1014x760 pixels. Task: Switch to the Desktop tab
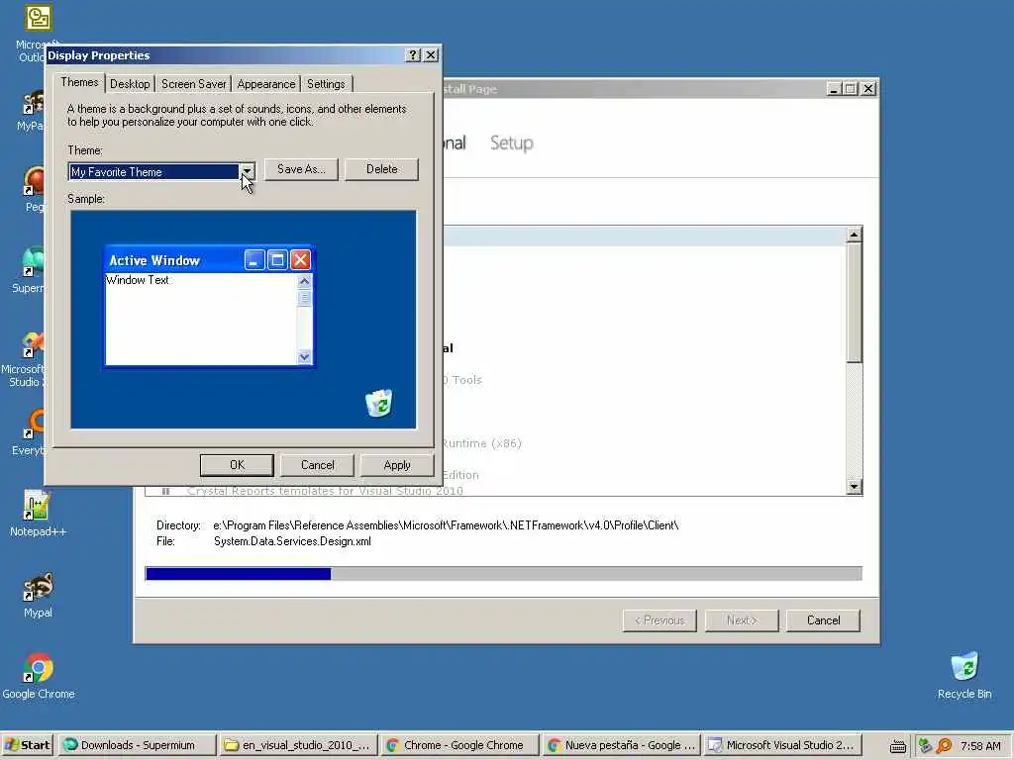coord(130,84)
